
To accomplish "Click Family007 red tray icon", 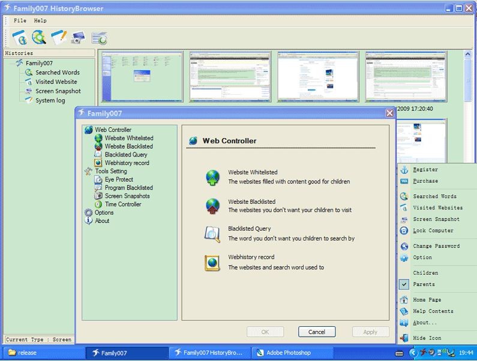I will click(x=423, y=353).
